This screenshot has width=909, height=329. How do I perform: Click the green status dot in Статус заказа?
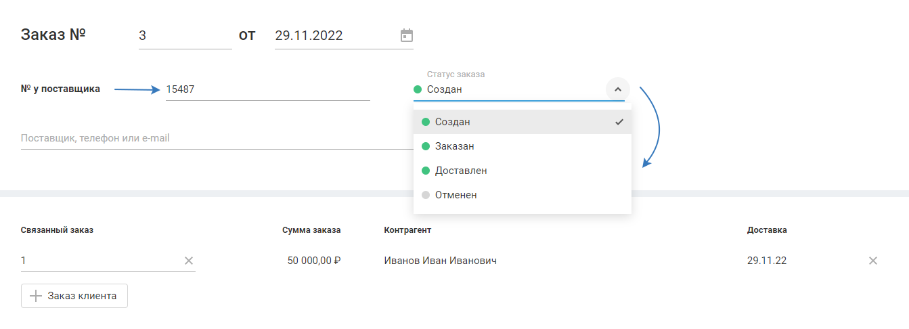pos(418,89)
